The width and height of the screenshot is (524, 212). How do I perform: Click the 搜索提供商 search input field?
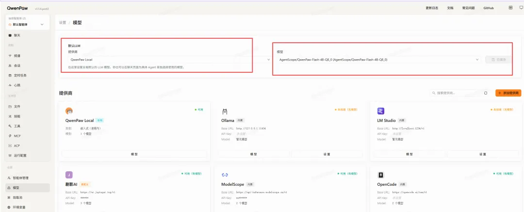point(456,93)
